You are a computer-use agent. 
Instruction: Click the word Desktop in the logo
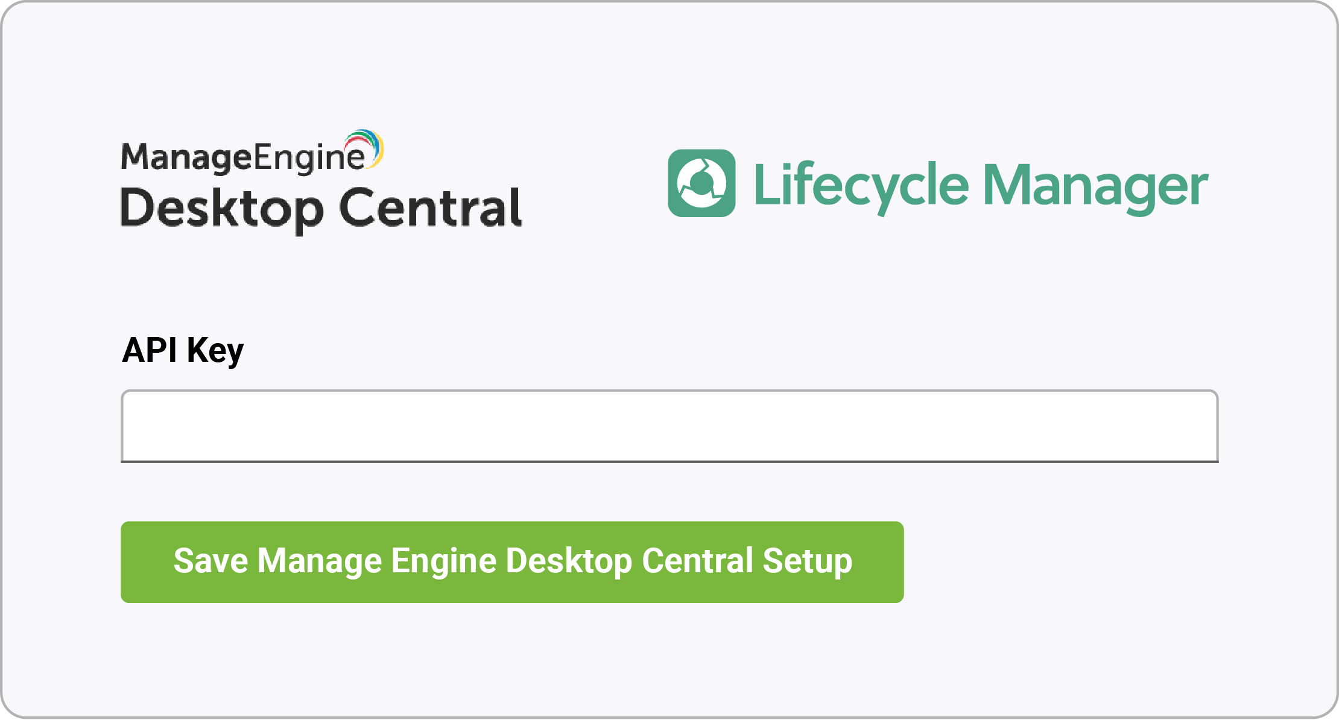(x=223, y=210)
